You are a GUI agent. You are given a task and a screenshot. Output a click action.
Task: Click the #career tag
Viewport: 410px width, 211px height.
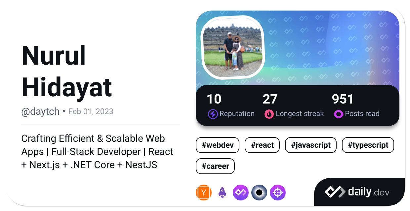click(x=215, y=166)
